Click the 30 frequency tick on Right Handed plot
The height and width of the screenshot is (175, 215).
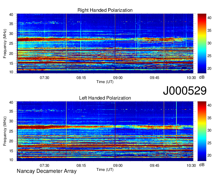click(11, 34)
